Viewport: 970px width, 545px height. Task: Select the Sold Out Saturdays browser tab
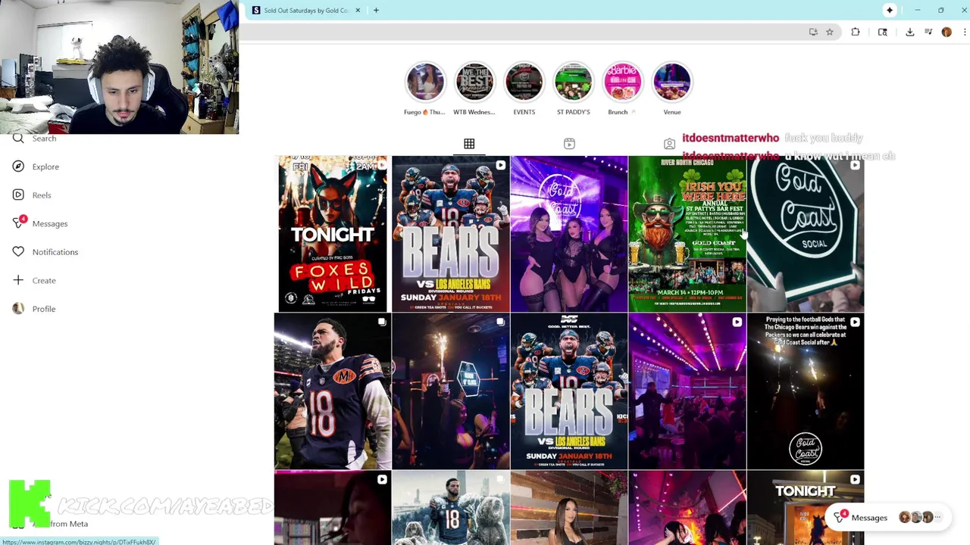306,11
